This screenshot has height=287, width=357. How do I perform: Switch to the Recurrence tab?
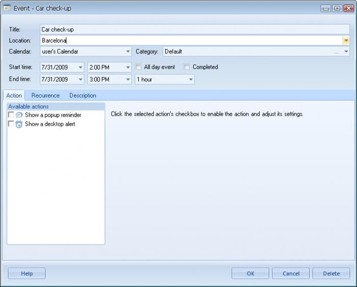45,95
